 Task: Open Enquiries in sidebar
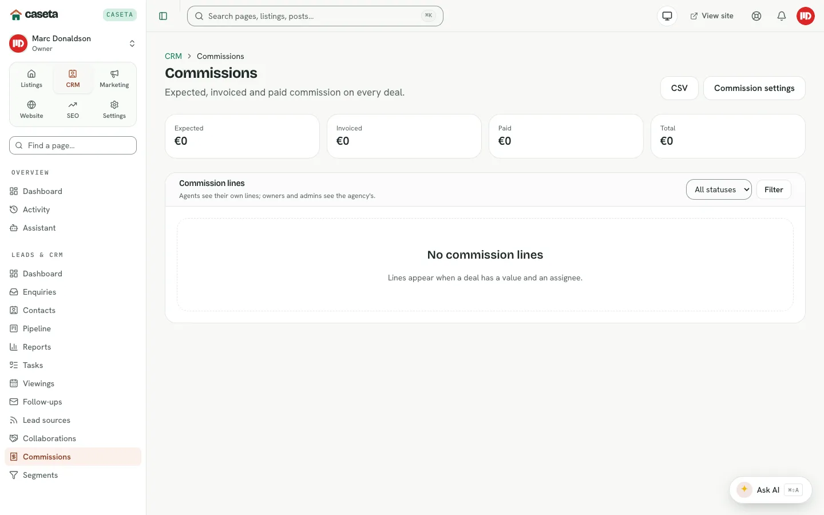(73, 292)
